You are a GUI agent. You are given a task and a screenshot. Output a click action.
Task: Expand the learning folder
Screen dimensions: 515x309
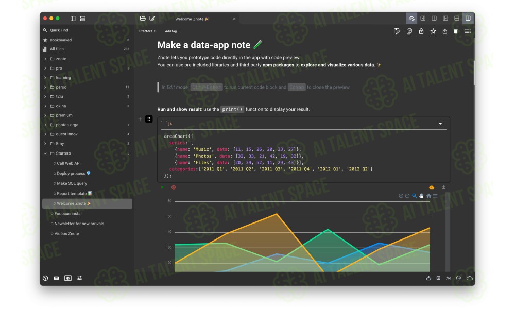click(45, 78)
